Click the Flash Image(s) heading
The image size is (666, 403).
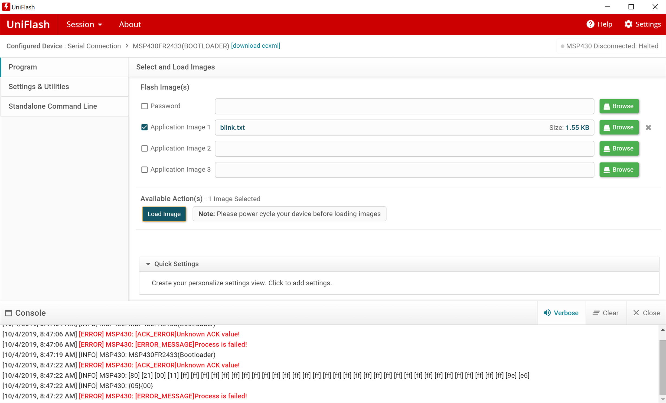point(165,87)
